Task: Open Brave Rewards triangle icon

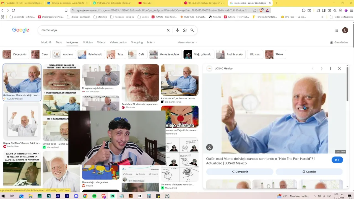Action: click(267, 11)
